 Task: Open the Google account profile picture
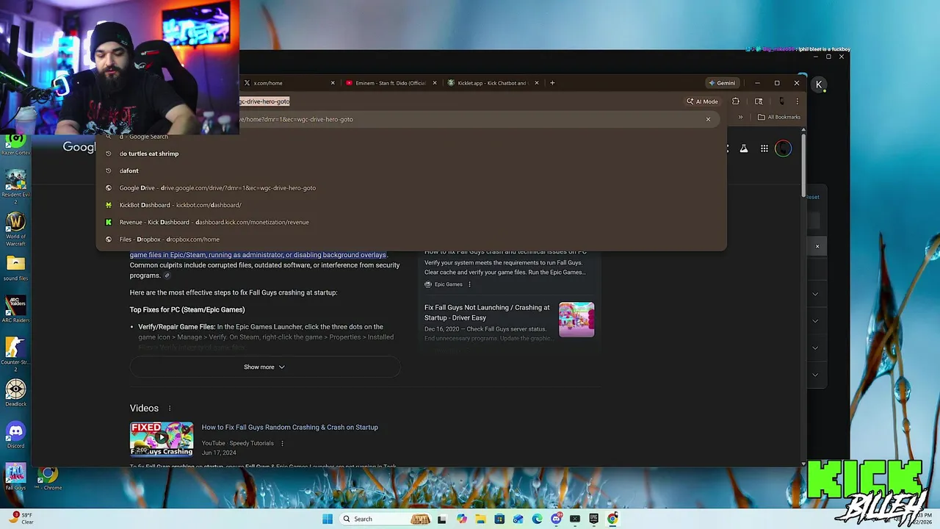783,148
